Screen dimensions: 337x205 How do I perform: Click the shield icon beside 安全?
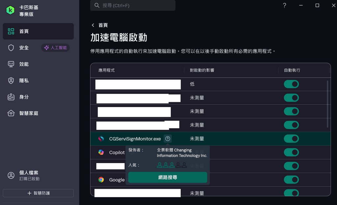11,48
